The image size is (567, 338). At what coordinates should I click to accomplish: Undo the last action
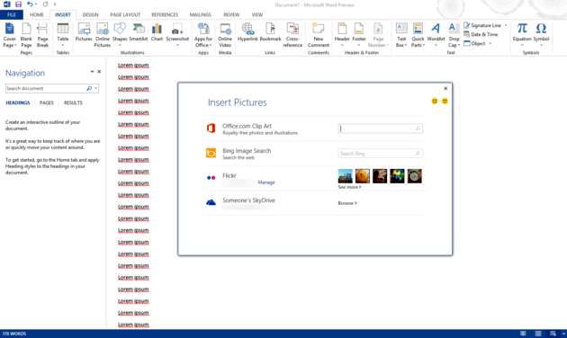[x=30, y=4]
